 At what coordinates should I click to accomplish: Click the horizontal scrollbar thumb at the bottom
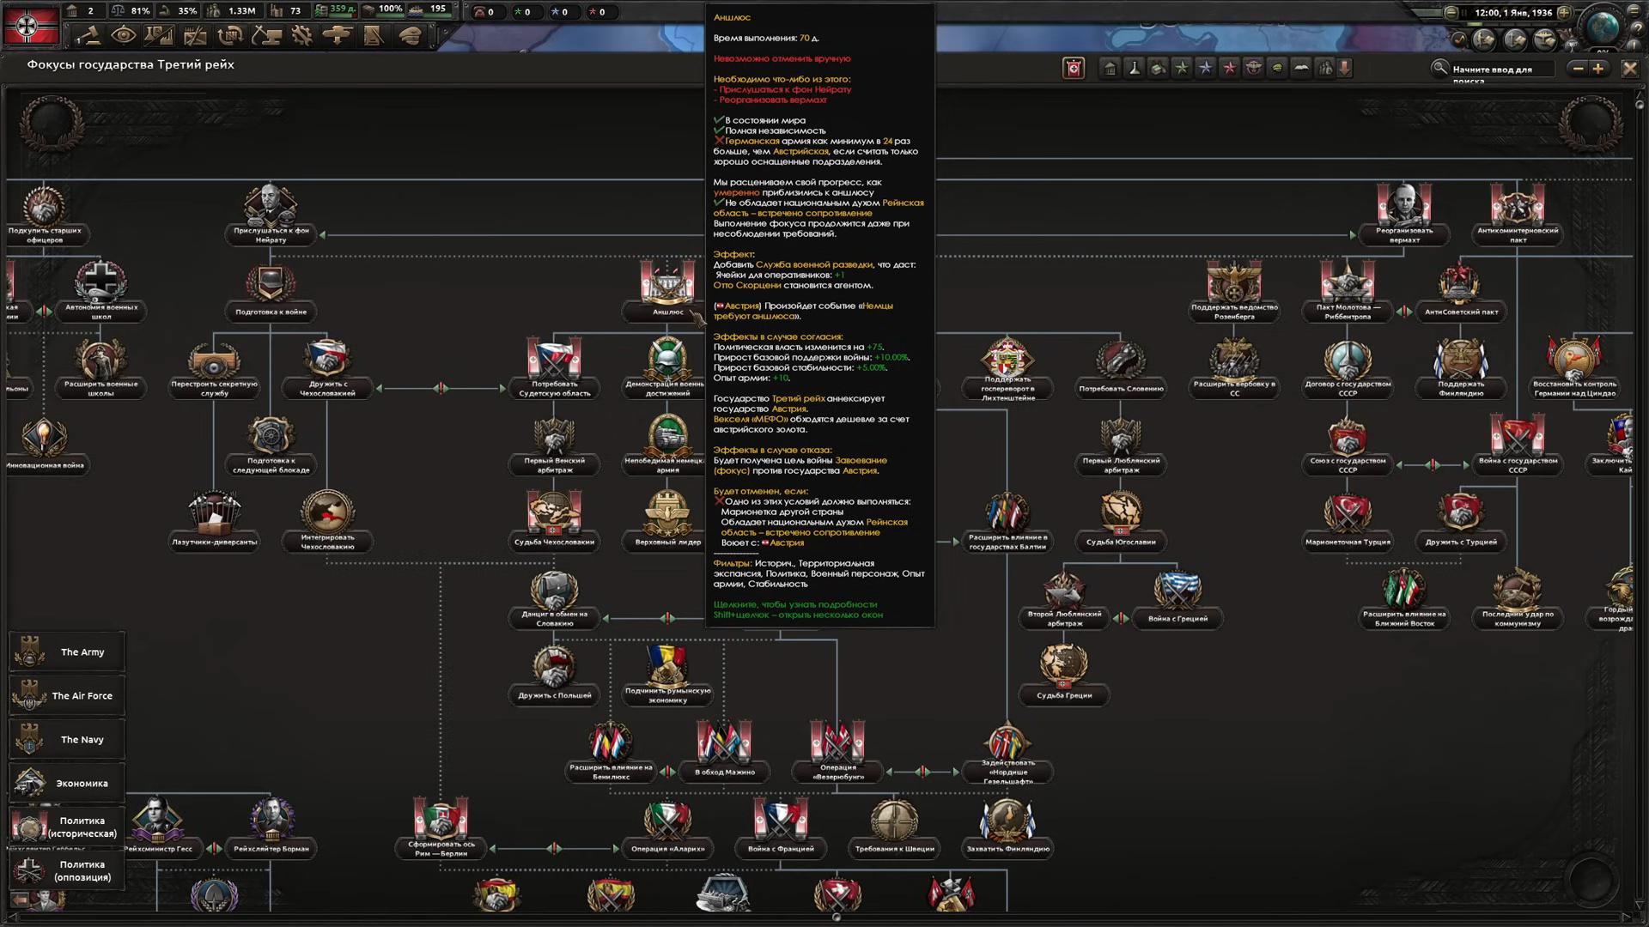(837, 917)
